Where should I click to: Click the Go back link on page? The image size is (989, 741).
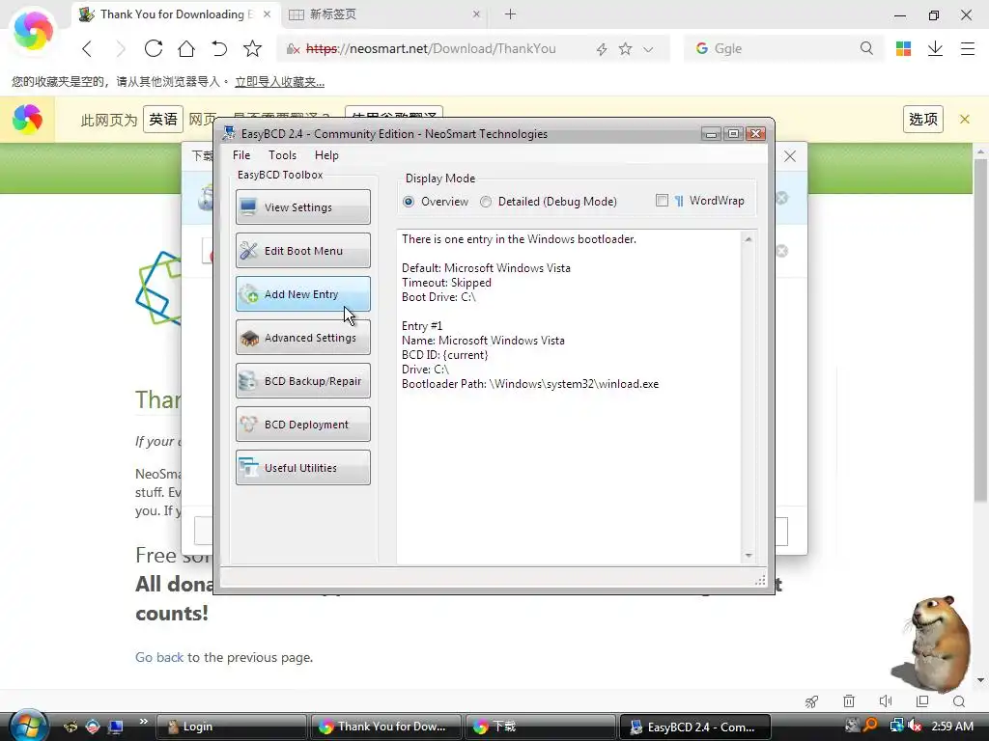(x=159, y=657)
